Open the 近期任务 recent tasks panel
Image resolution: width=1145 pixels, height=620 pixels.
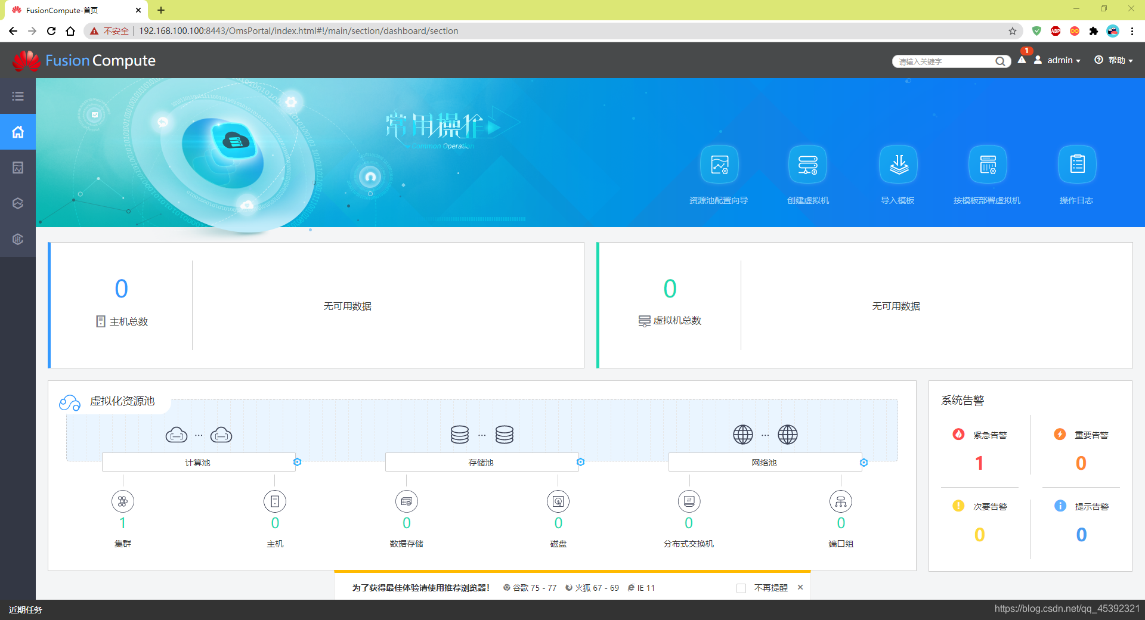pyautogui.click(x=26, y=610)
